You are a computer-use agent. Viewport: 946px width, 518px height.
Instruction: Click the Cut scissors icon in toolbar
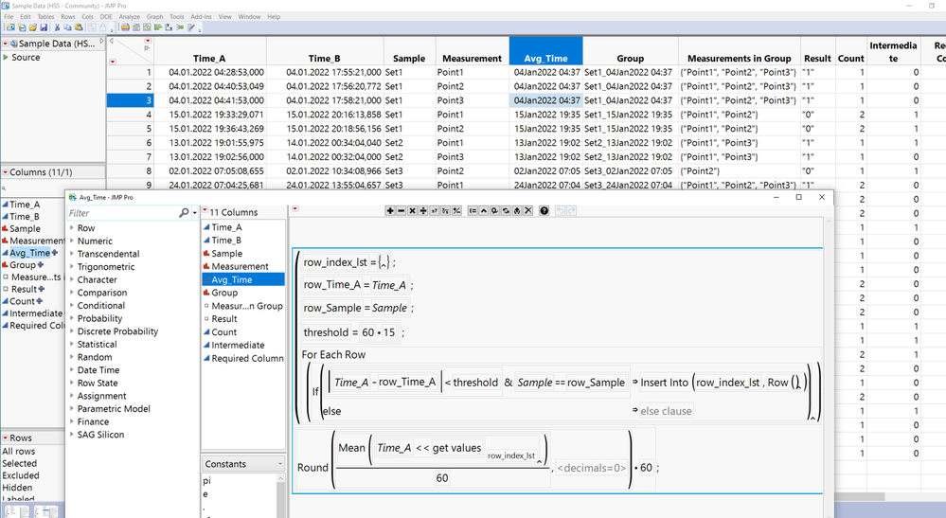click(59, 27)
